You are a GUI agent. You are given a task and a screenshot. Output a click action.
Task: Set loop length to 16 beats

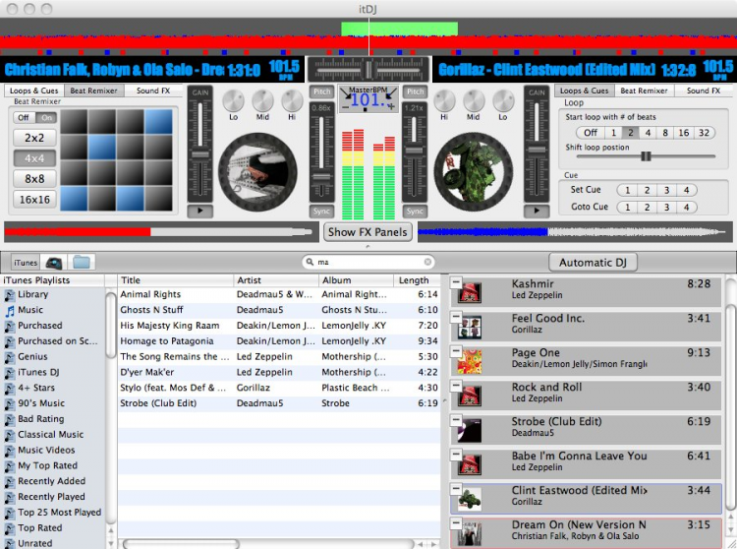click(x=683, y=133)
